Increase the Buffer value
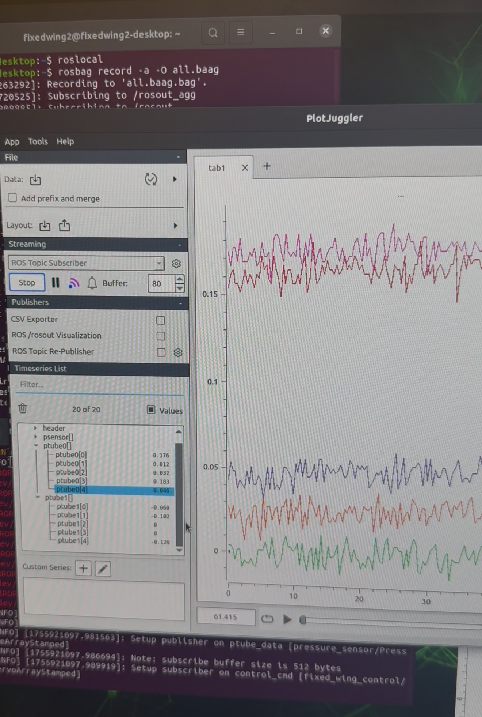The height and width of the screenshot is (717, 482). click(x=179, y=279)
